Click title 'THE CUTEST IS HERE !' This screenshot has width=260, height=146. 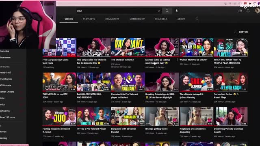point(123,60)
